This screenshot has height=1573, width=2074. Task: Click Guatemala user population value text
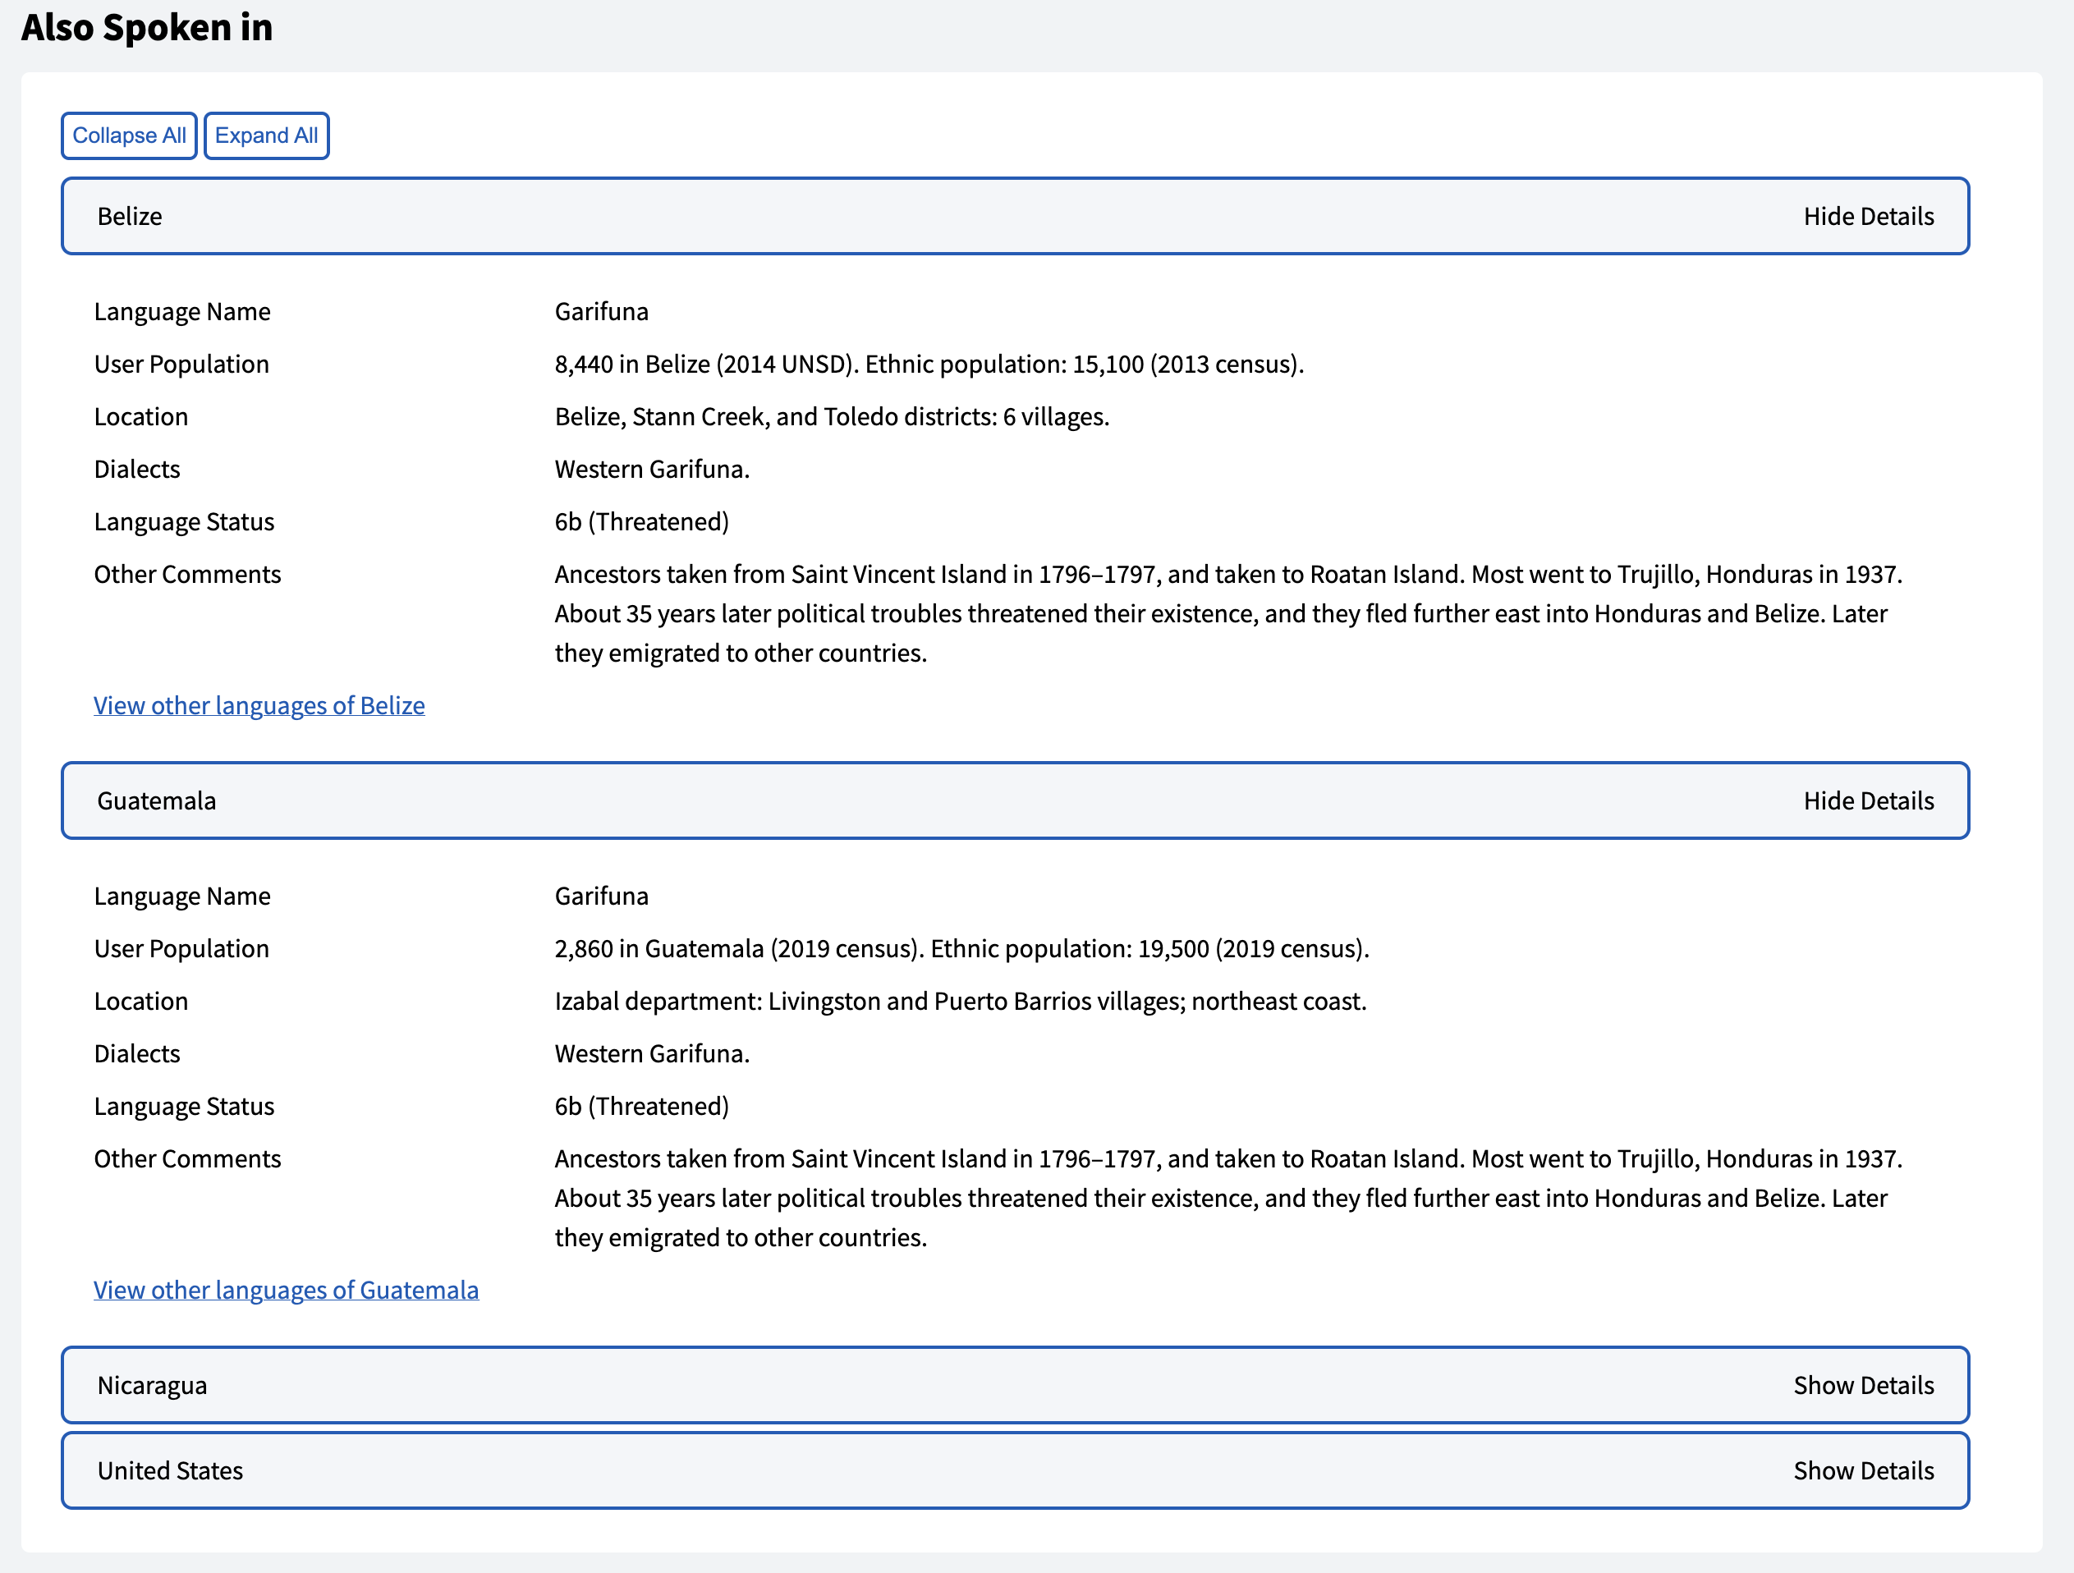point(961,949)
